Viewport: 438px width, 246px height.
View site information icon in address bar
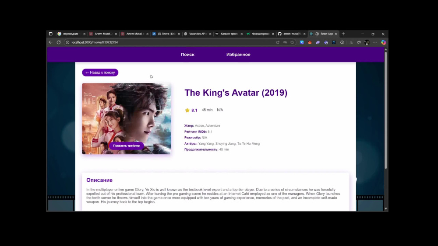coord(67,42)
